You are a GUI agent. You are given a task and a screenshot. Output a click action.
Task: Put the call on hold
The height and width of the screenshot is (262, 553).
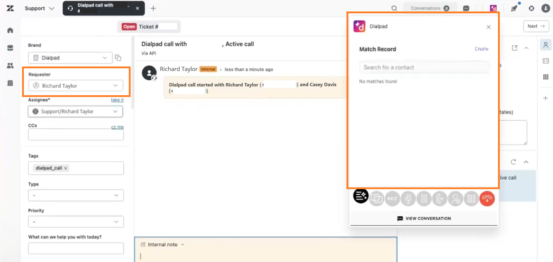pos(424,199)
